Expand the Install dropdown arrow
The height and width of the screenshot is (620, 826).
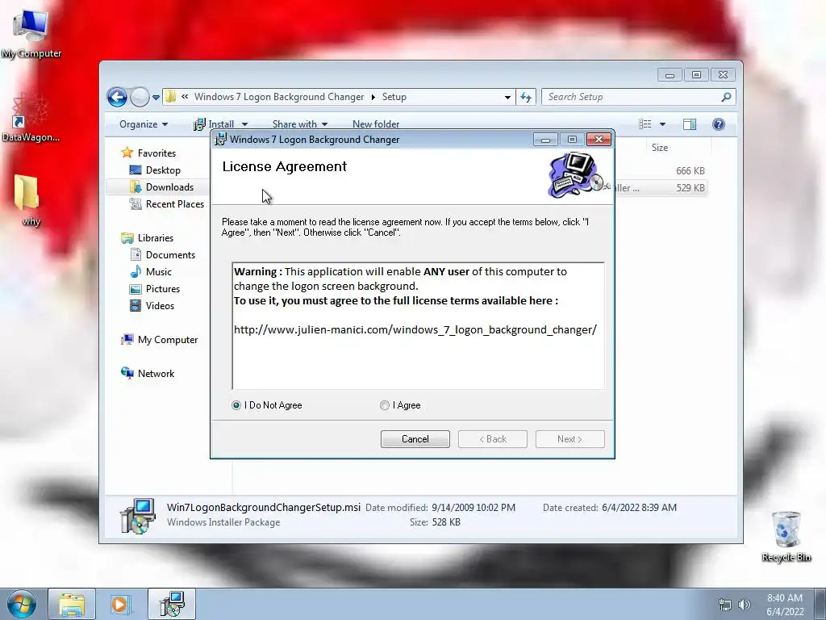(244, 124)
